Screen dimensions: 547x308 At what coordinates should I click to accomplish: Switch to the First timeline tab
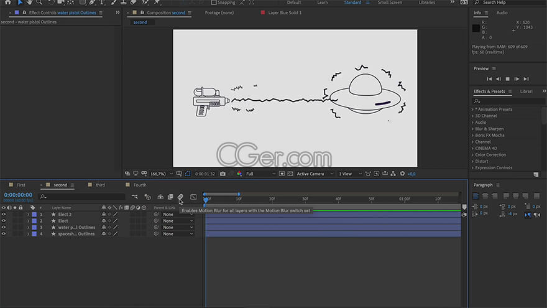pos(21,185)
